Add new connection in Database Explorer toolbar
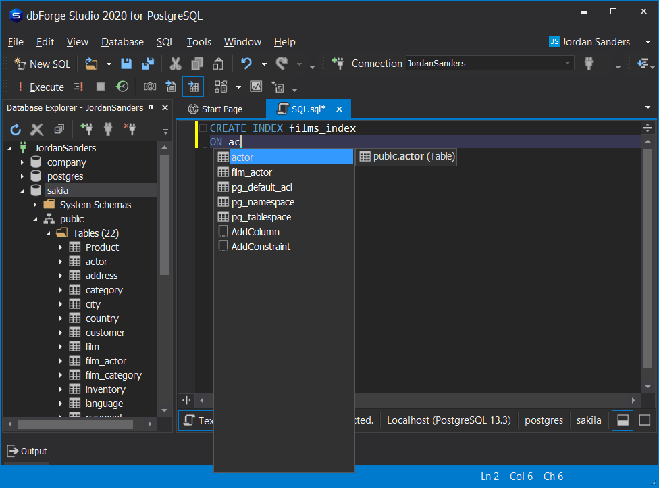This screenshot has height=488, width=659. click(86, 128)
